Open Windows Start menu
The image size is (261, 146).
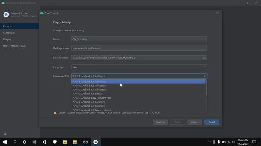click(5, 142)
